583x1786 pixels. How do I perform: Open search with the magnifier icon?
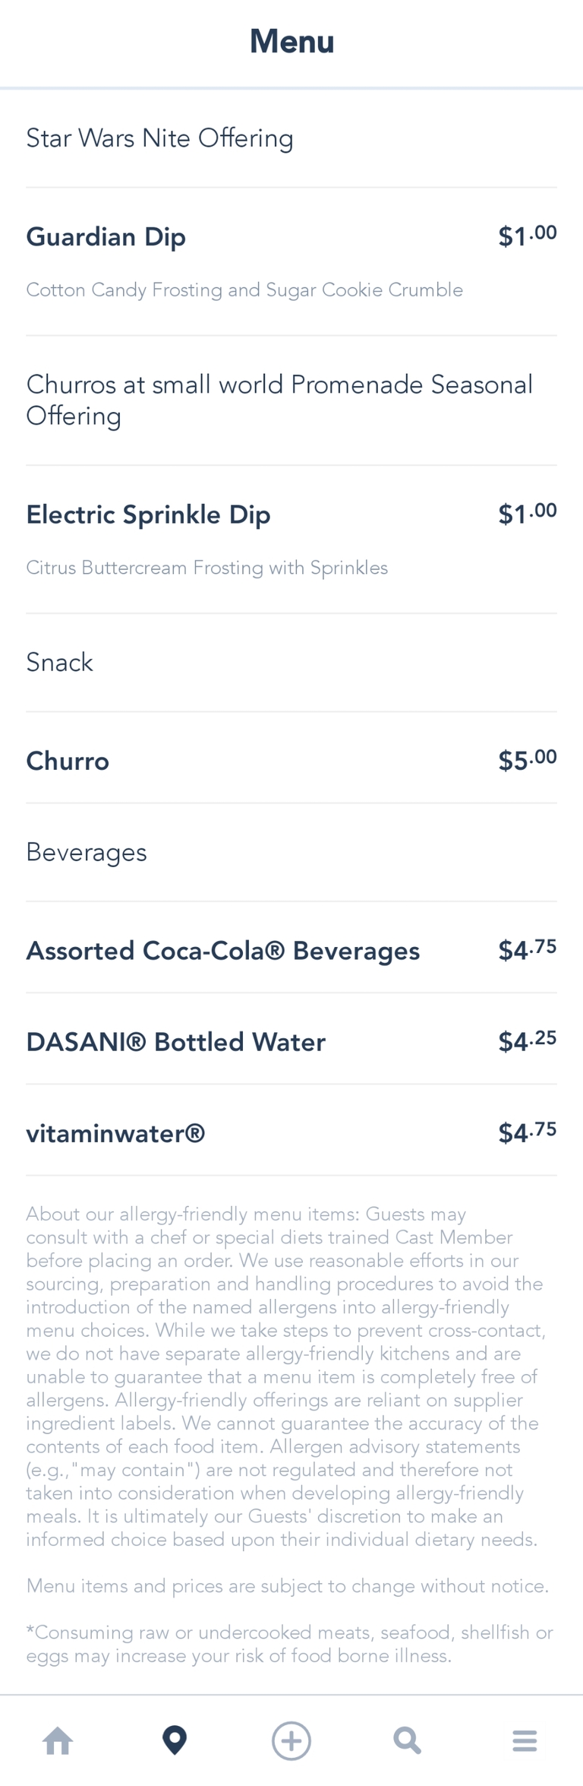(x=407, y=1740)
